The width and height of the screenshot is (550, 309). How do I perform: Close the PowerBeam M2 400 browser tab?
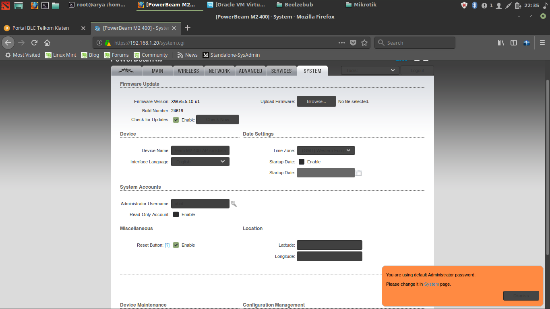pos(174,28)
